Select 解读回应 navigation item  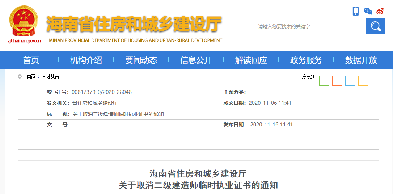[251, 60]
